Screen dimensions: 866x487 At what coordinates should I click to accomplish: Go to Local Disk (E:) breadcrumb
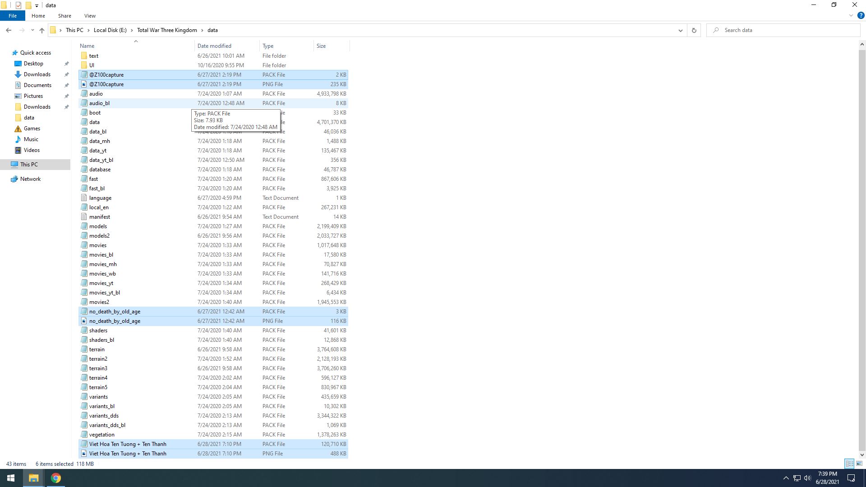pos(110,30)
